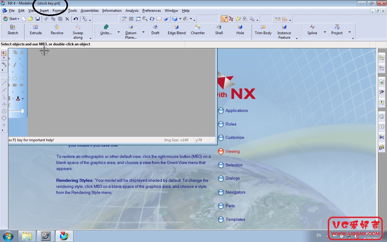Expand toolbar options after Instance Feature

coord(297,38)
